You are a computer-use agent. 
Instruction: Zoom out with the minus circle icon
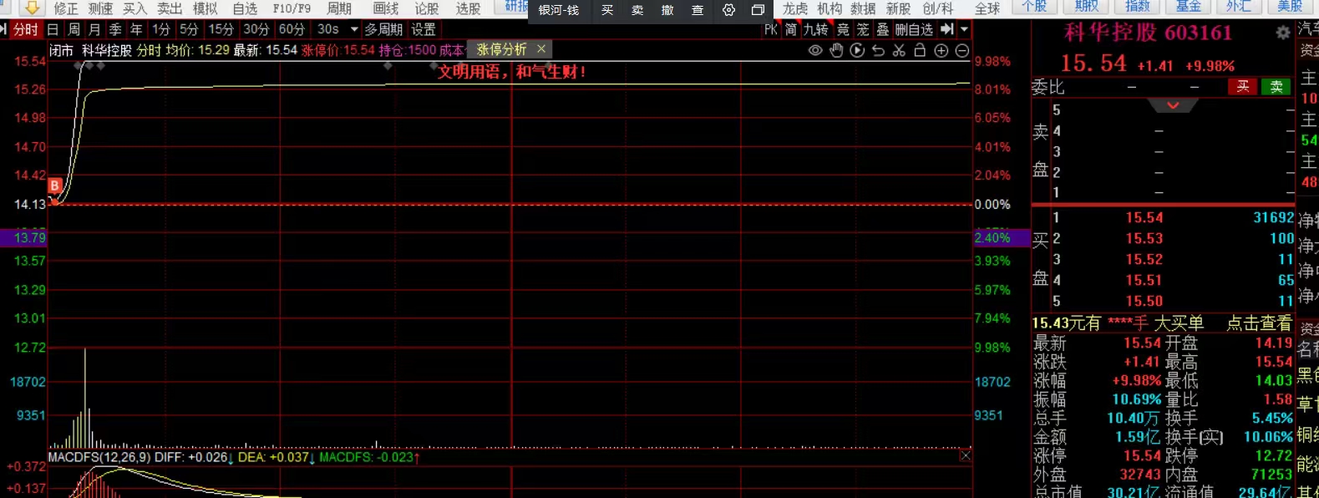[x=962, y=50]
